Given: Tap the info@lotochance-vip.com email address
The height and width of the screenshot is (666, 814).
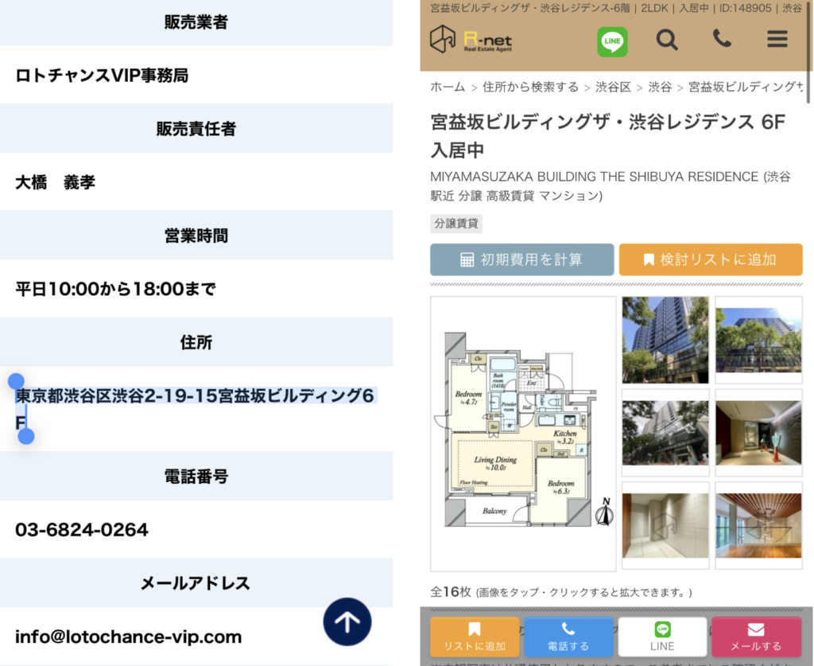Looking at the screenshot, I should click(x=128, y=637).
